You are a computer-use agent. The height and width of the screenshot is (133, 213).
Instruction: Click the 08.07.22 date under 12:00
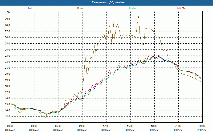[x=106, y=130]
